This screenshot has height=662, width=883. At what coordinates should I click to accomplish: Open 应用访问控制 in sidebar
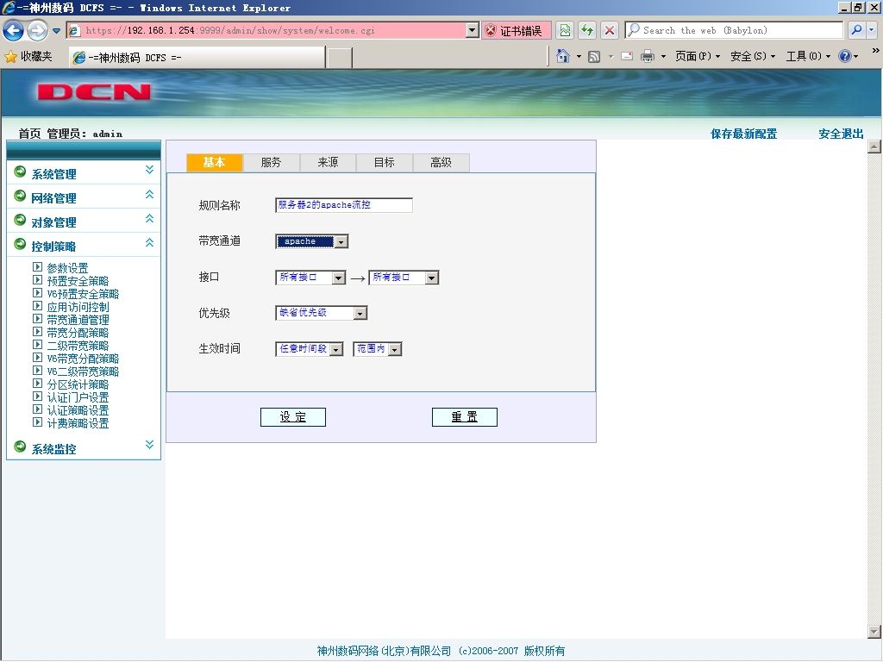pyautogui.click(x=78, y=307)
